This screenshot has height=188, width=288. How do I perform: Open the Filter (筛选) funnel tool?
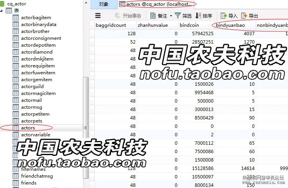click(x=178, y=16)
